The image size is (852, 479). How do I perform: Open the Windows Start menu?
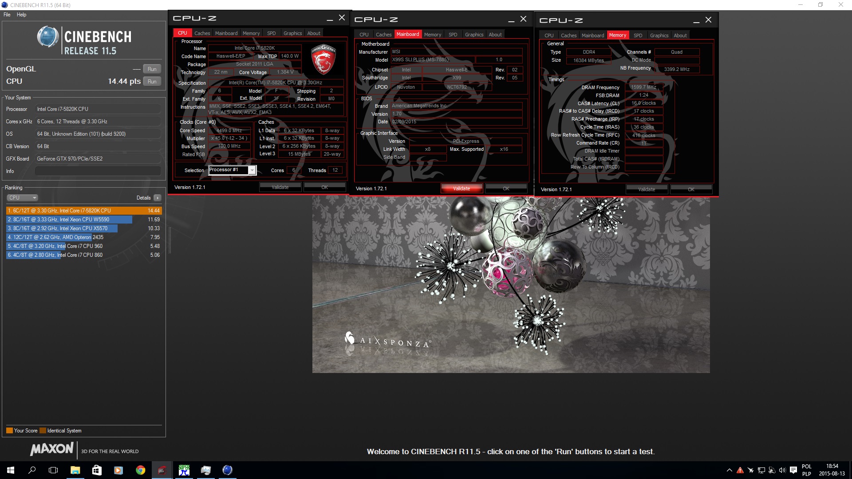tap(11, 470)
